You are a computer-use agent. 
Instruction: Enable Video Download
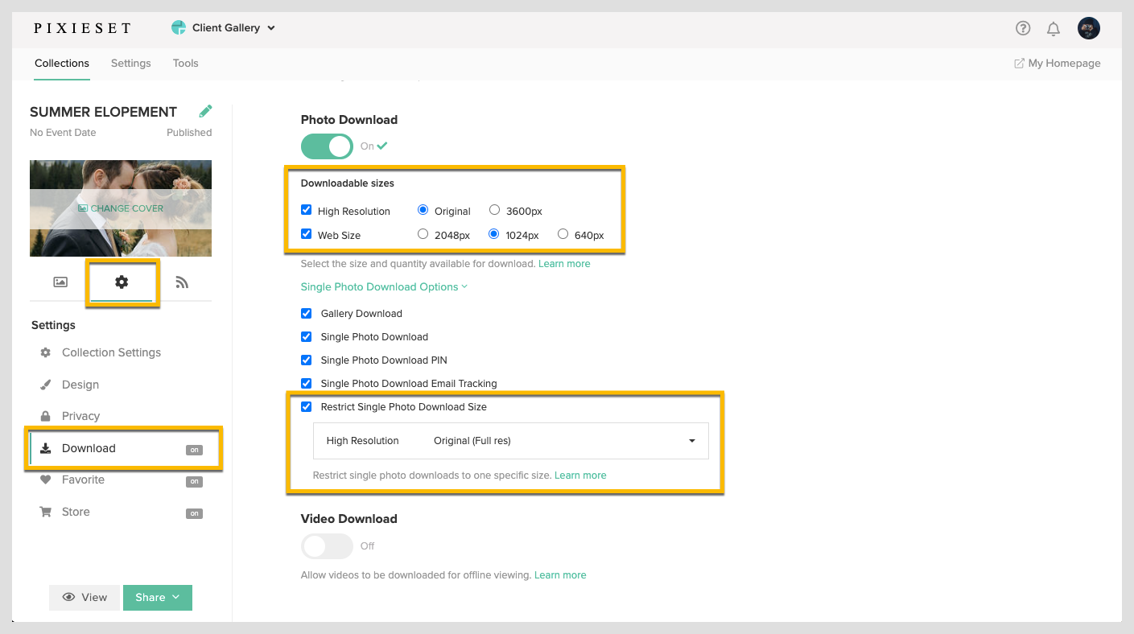click(327, 545)
